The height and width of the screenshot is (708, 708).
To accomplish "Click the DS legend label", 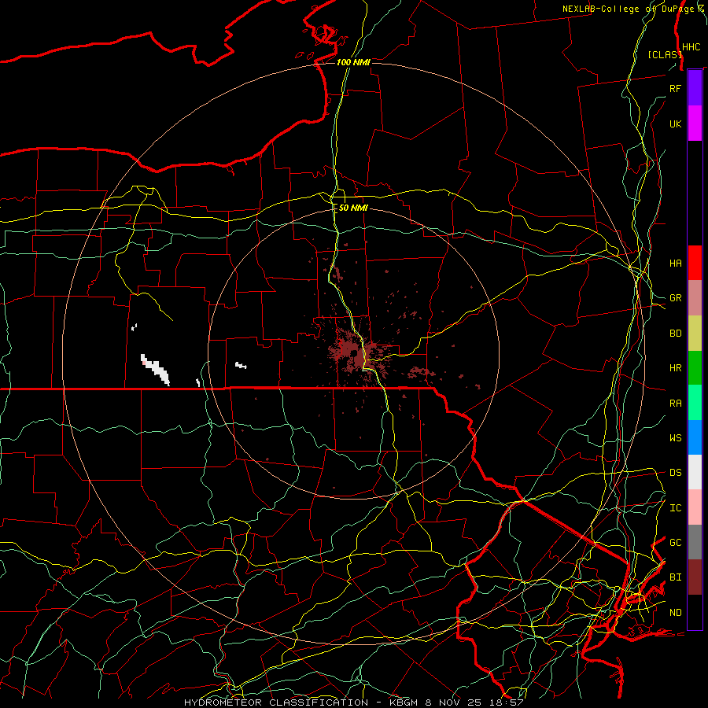I will pyautogui.click(x=675, y=473).
